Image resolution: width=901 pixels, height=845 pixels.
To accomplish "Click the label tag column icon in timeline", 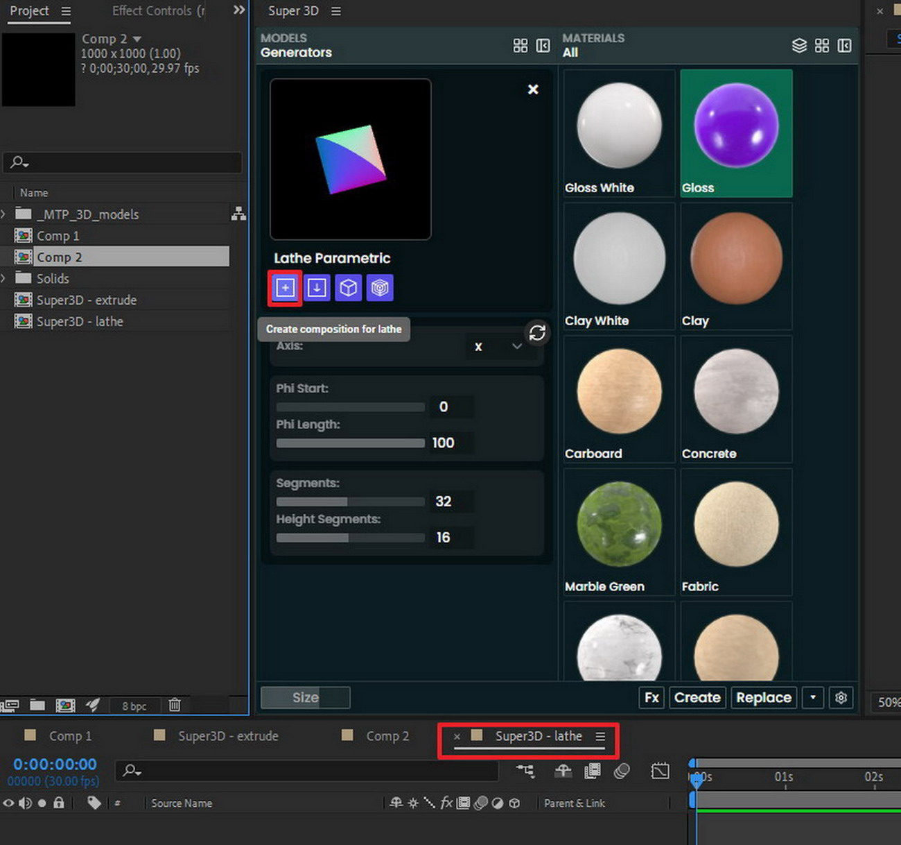I will pyautogui.click(x=94, y=803).
